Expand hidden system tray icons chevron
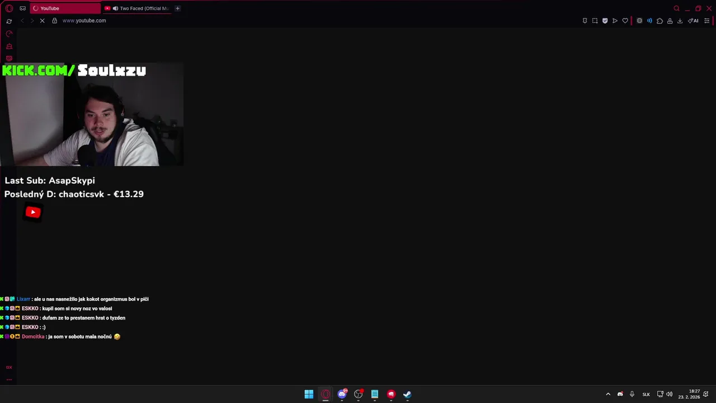Screen dimensions: 716x403 coord(608,394)
